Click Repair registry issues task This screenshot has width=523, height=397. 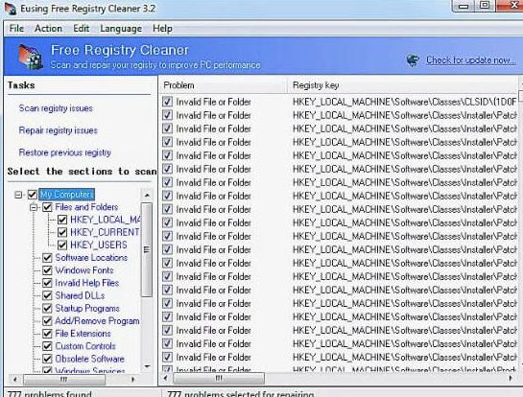[x=58, y=130]
